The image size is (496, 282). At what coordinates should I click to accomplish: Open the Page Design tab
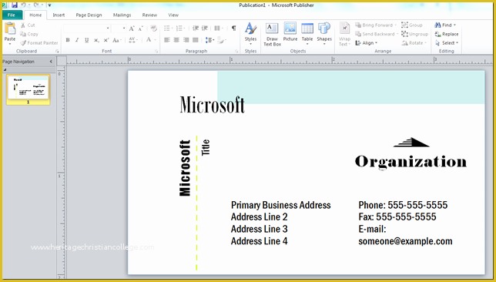click(x=89, y=15)
